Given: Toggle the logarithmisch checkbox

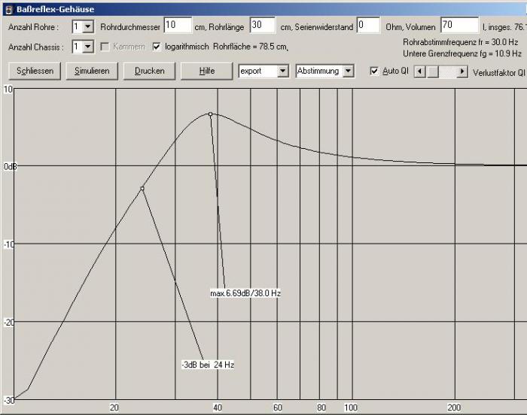Looking at the screenshot, I should 157,47.
